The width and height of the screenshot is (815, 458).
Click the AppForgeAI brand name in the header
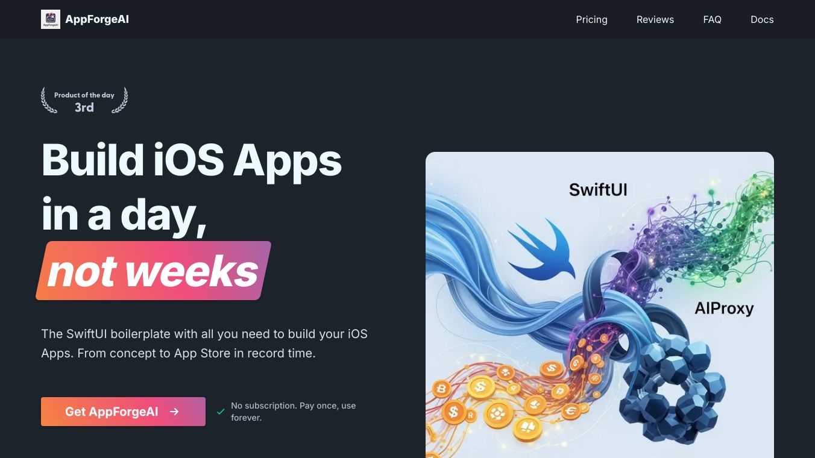point(97,19)
